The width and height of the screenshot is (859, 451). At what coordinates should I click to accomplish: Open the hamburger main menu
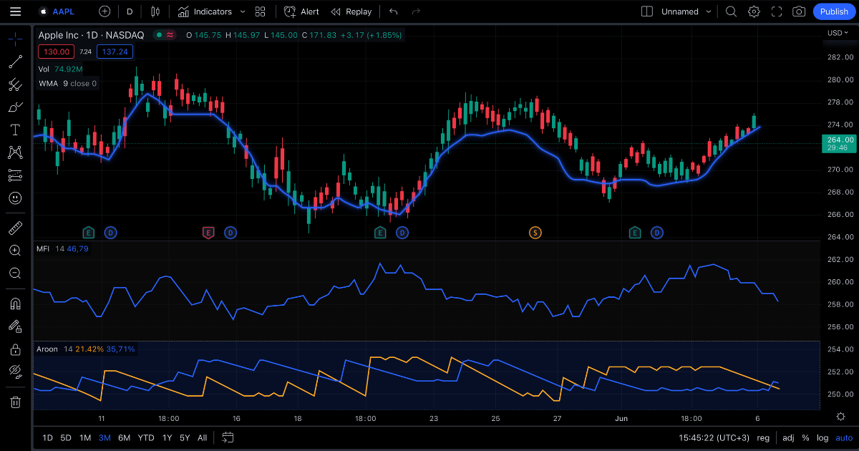click(16, 11)
